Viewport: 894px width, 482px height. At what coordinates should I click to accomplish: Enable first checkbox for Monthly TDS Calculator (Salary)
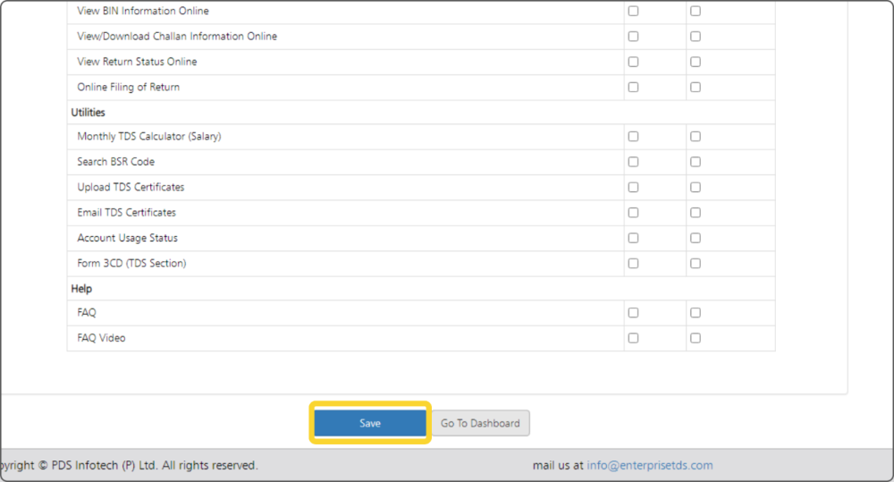pyautogui.click(x=633, y=137)
